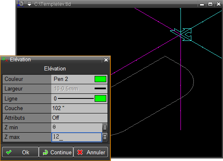This screenshot has height=161, width=223.
Task: Close the Elévation dialog
Action: tap(106, 60)
